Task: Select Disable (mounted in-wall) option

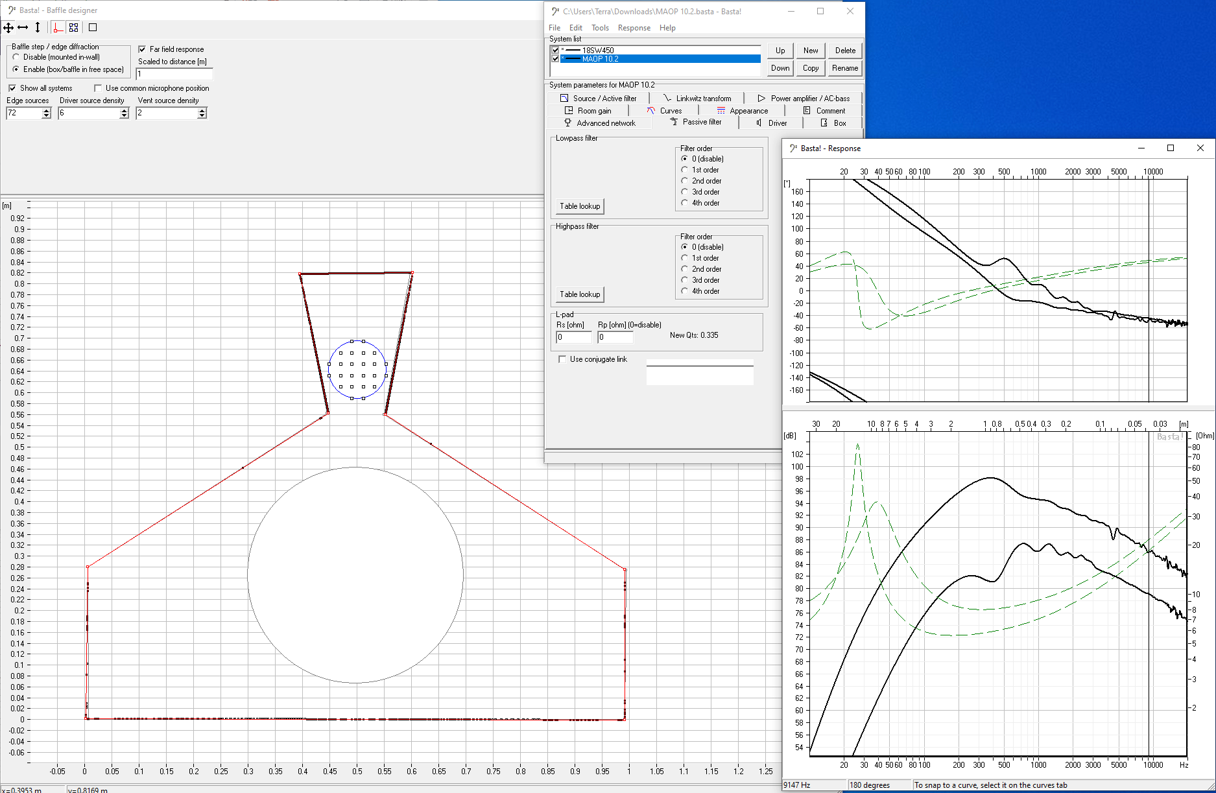Action: pyautogui.click(x=16, y=57)
